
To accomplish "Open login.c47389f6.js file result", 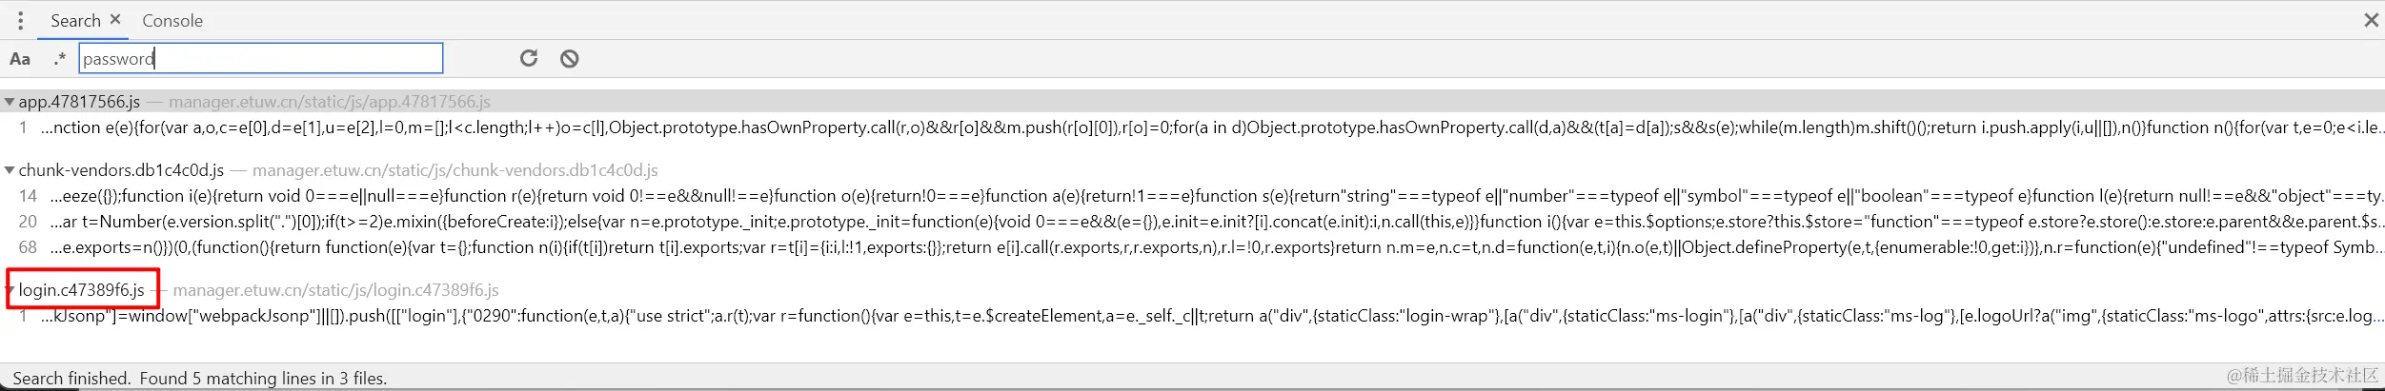I will (82, 290).
